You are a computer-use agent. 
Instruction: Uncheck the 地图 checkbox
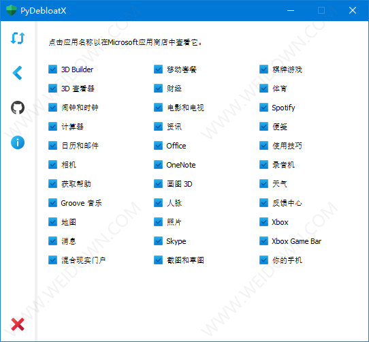coord(52,222)
